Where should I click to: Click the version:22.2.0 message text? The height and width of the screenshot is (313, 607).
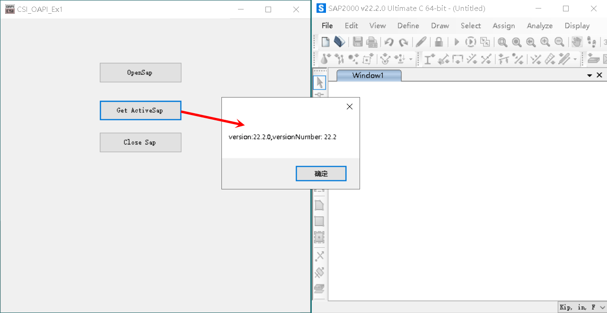tap(282, 137)
